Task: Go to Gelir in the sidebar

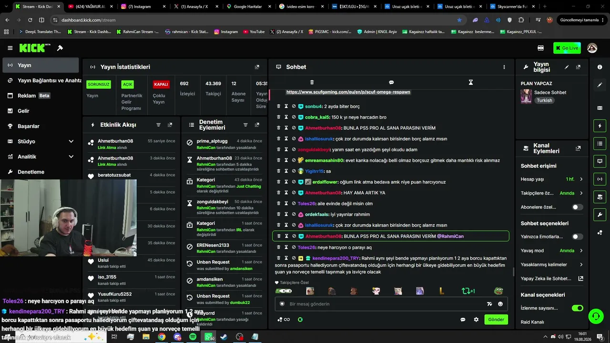Action: tap(41, 111)
